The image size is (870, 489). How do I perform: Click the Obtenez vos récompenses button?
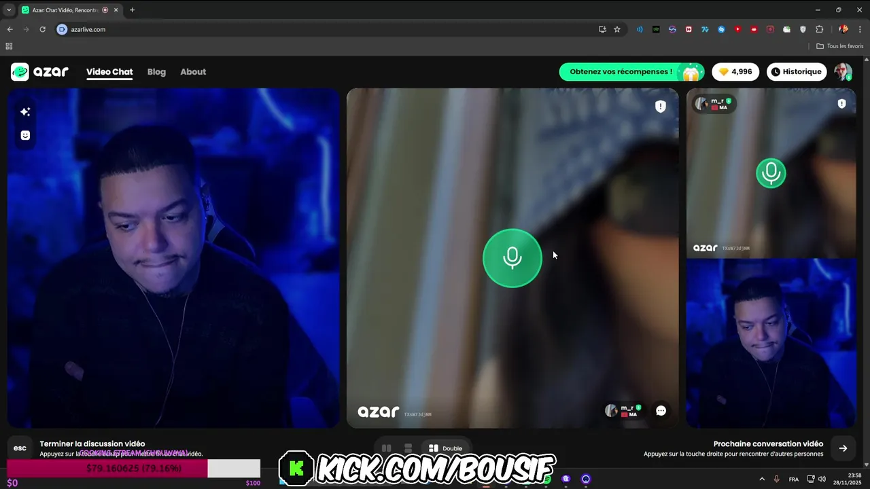(631, 72)
